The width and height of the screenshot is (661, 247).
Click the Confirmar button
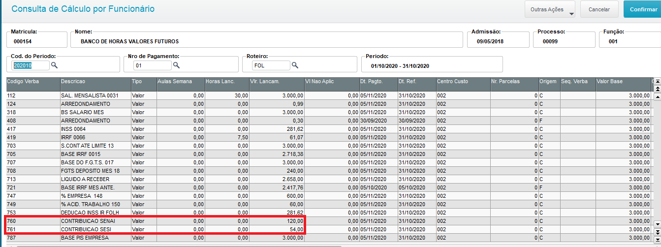point(643,9)
